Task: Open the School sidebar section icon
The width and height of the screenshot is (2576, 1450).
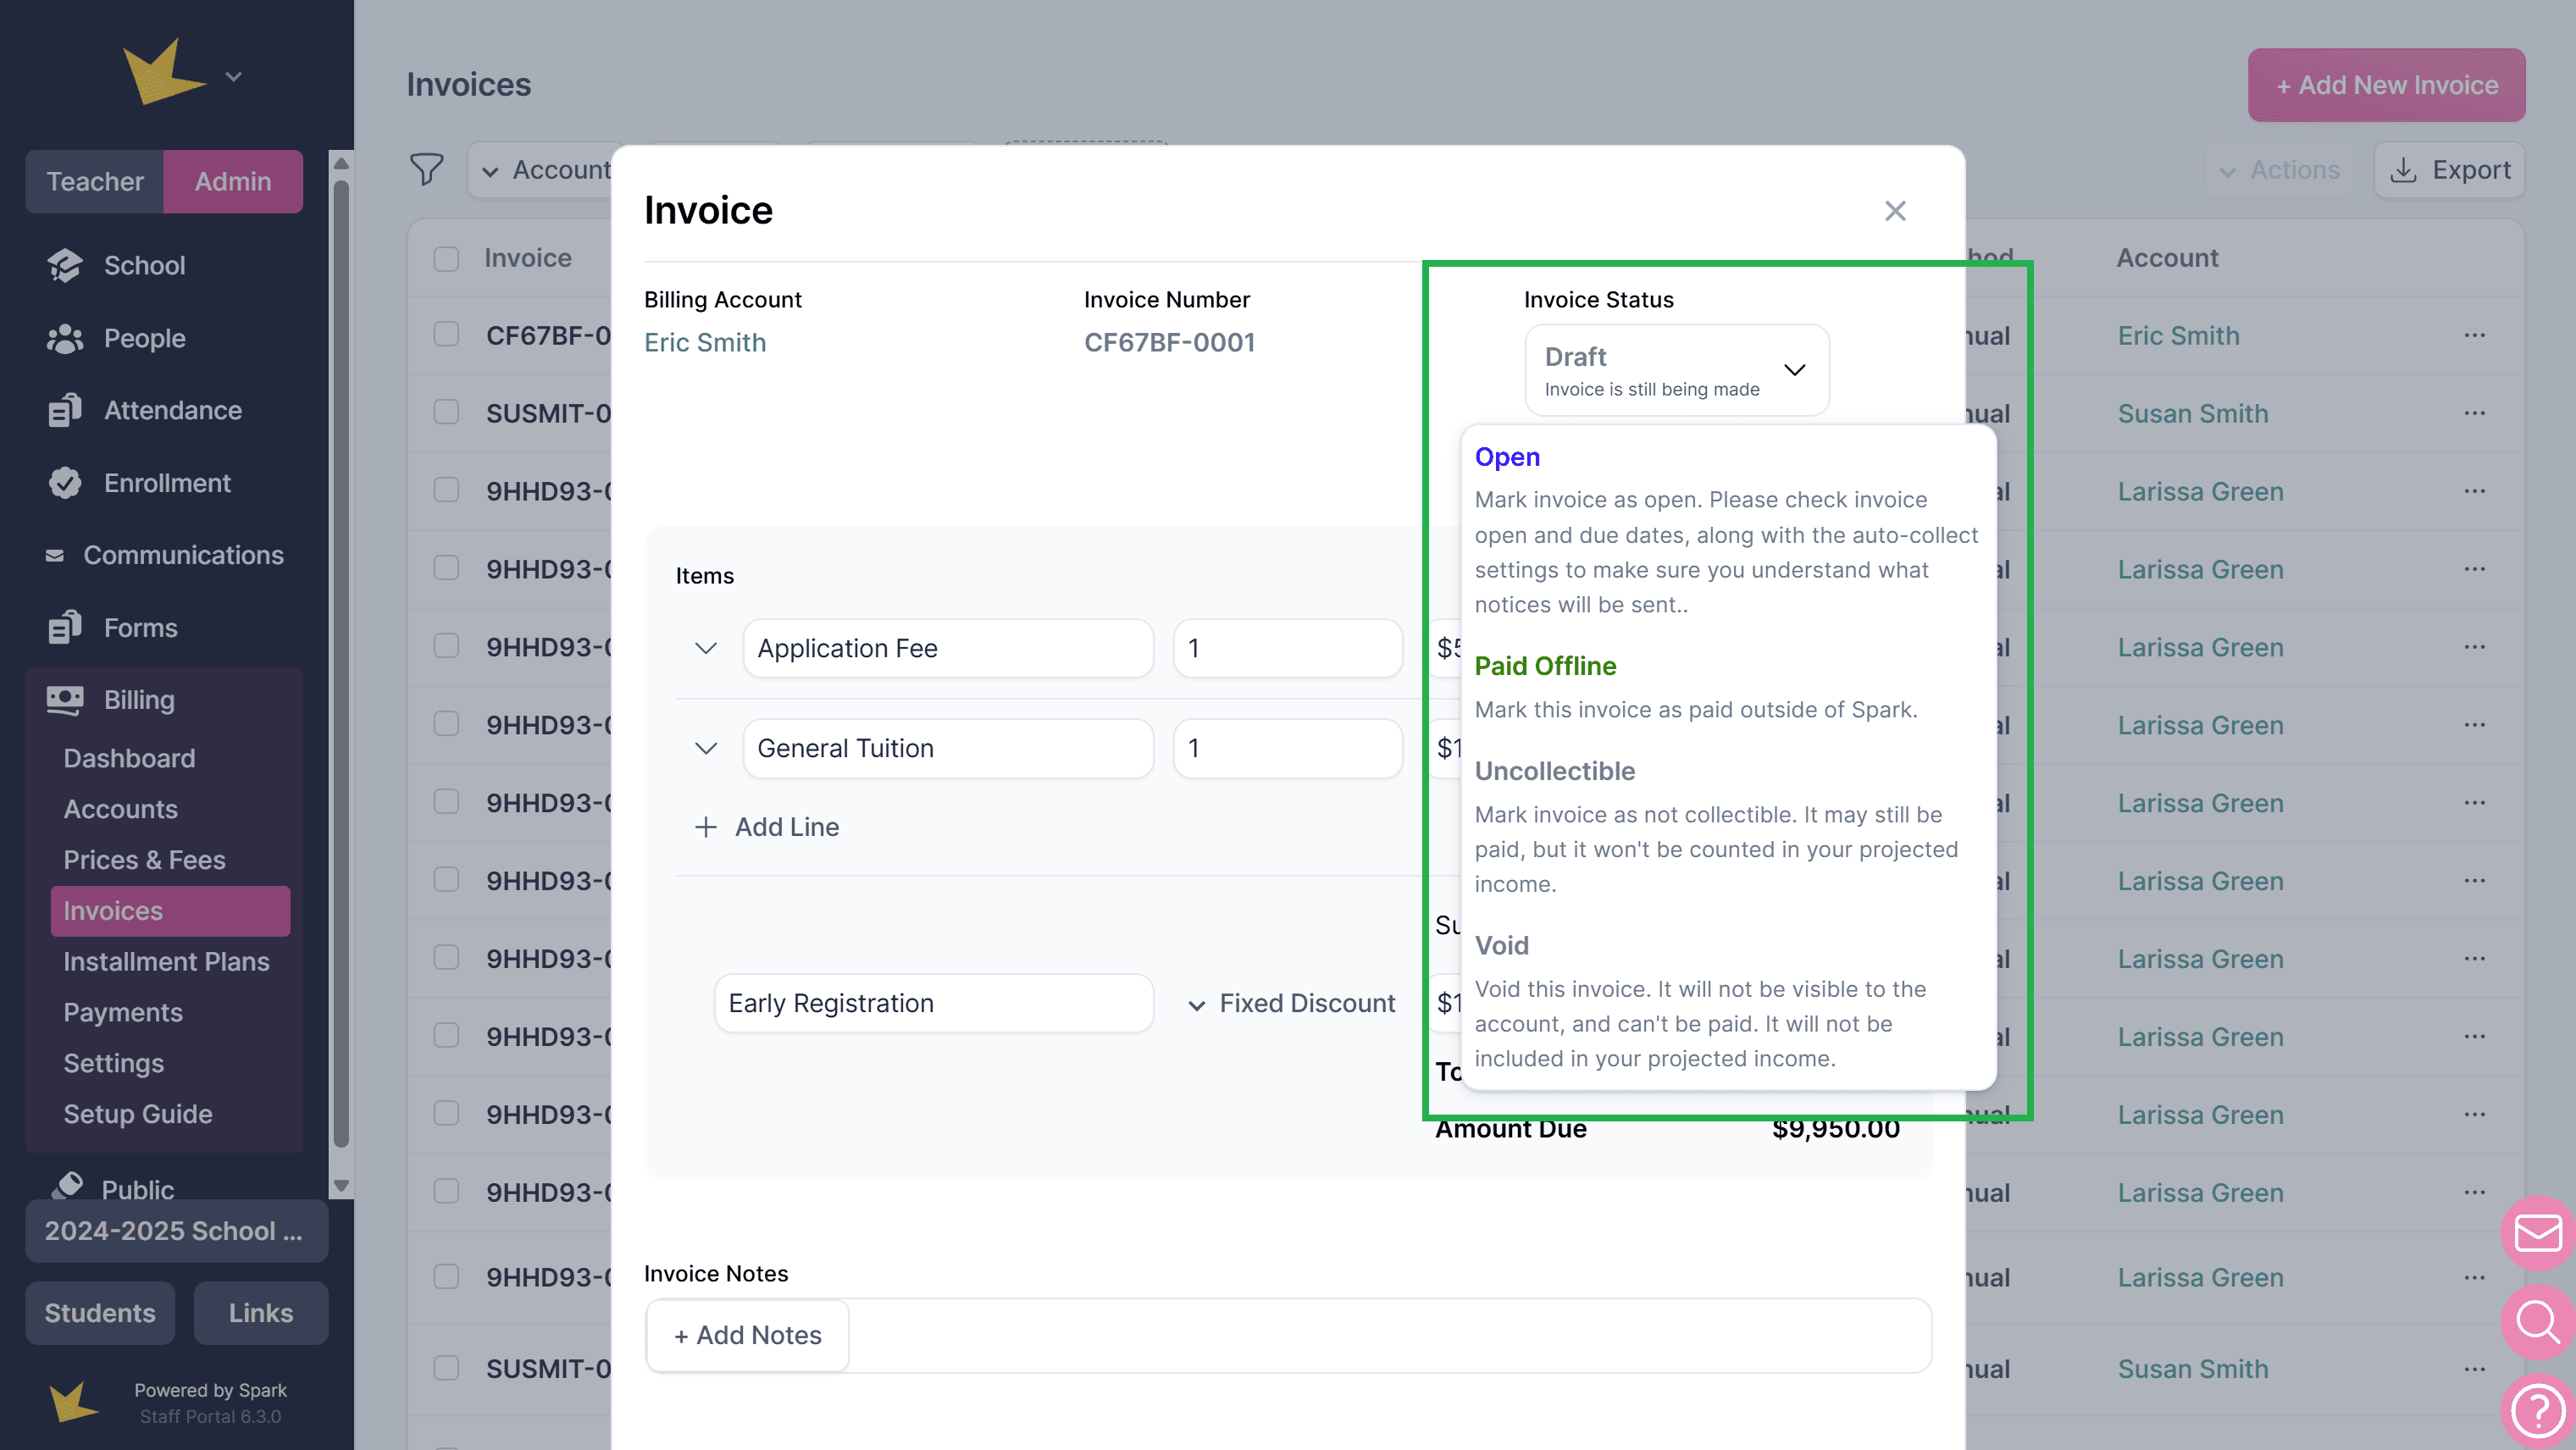Action: pyautogui.click(x=65, y=265)
